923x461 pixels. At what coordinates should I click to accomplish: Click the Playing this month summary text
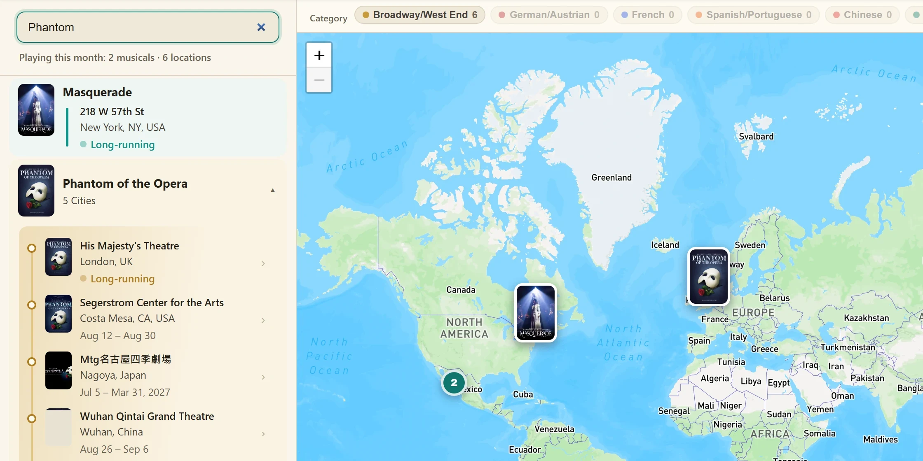115,58
